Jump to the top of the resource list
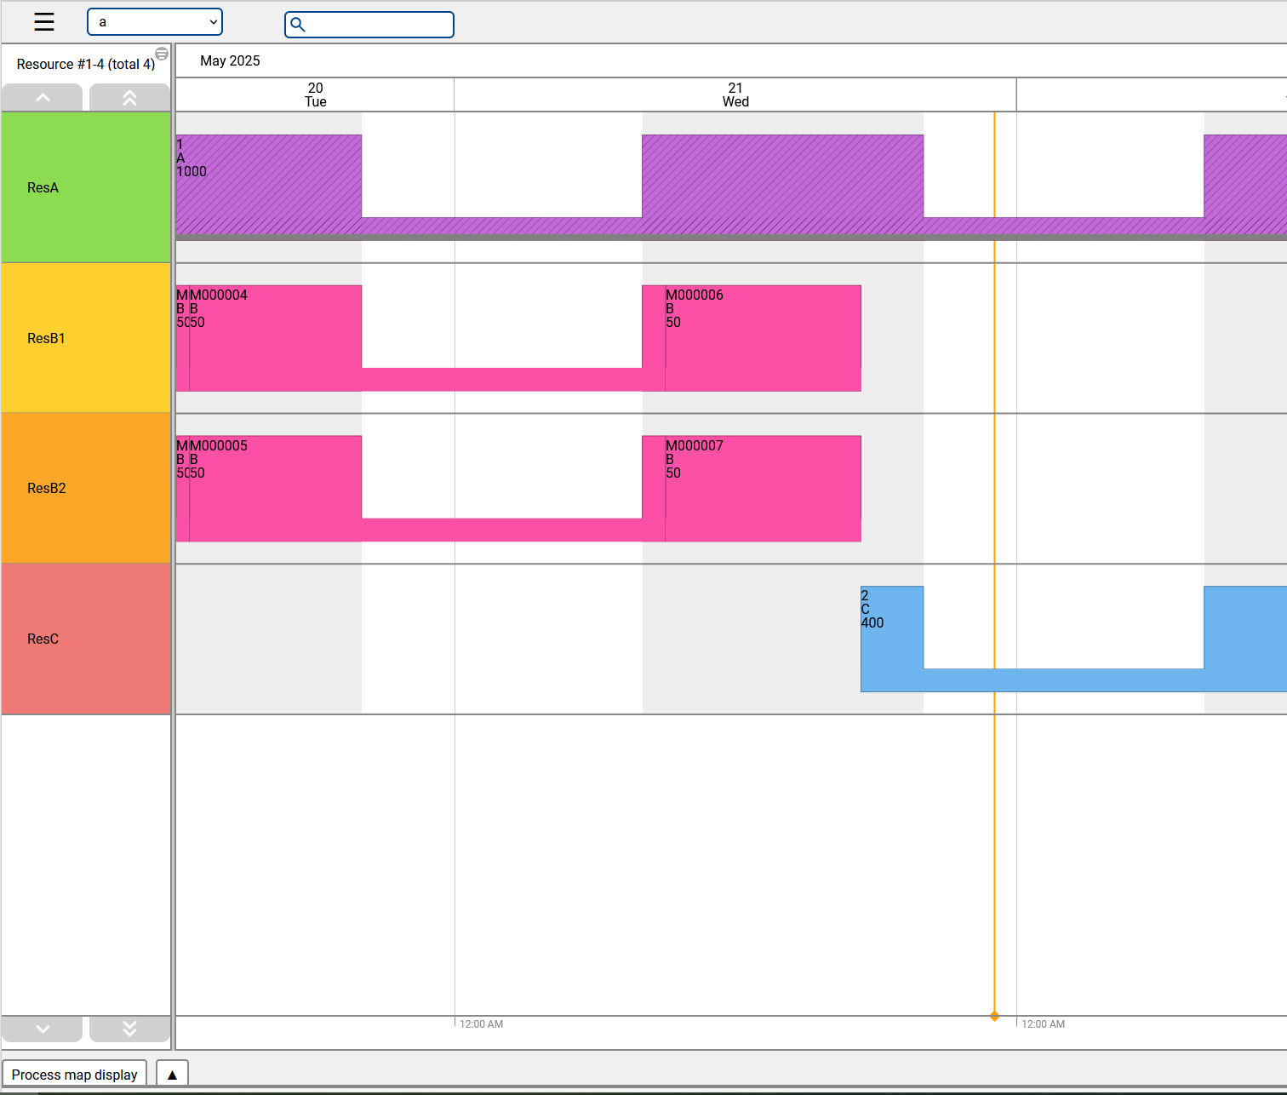The width and height of the screenshot is (1287, 1095). [x=129, y=98]
